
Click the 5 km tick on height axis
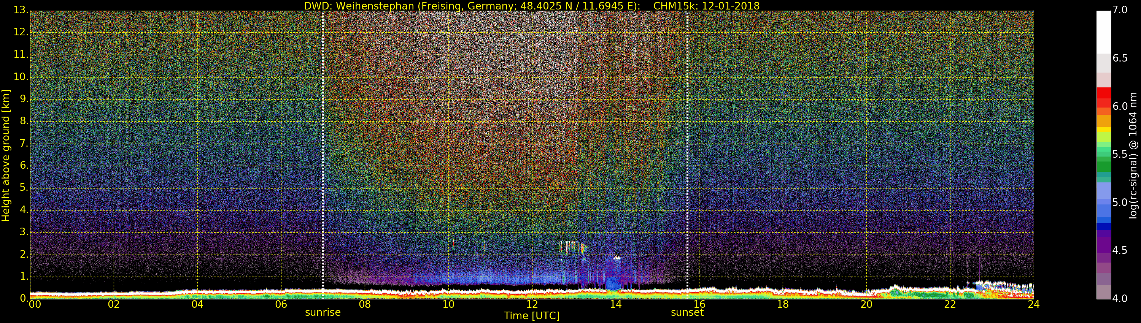click(x=23, y=188)
